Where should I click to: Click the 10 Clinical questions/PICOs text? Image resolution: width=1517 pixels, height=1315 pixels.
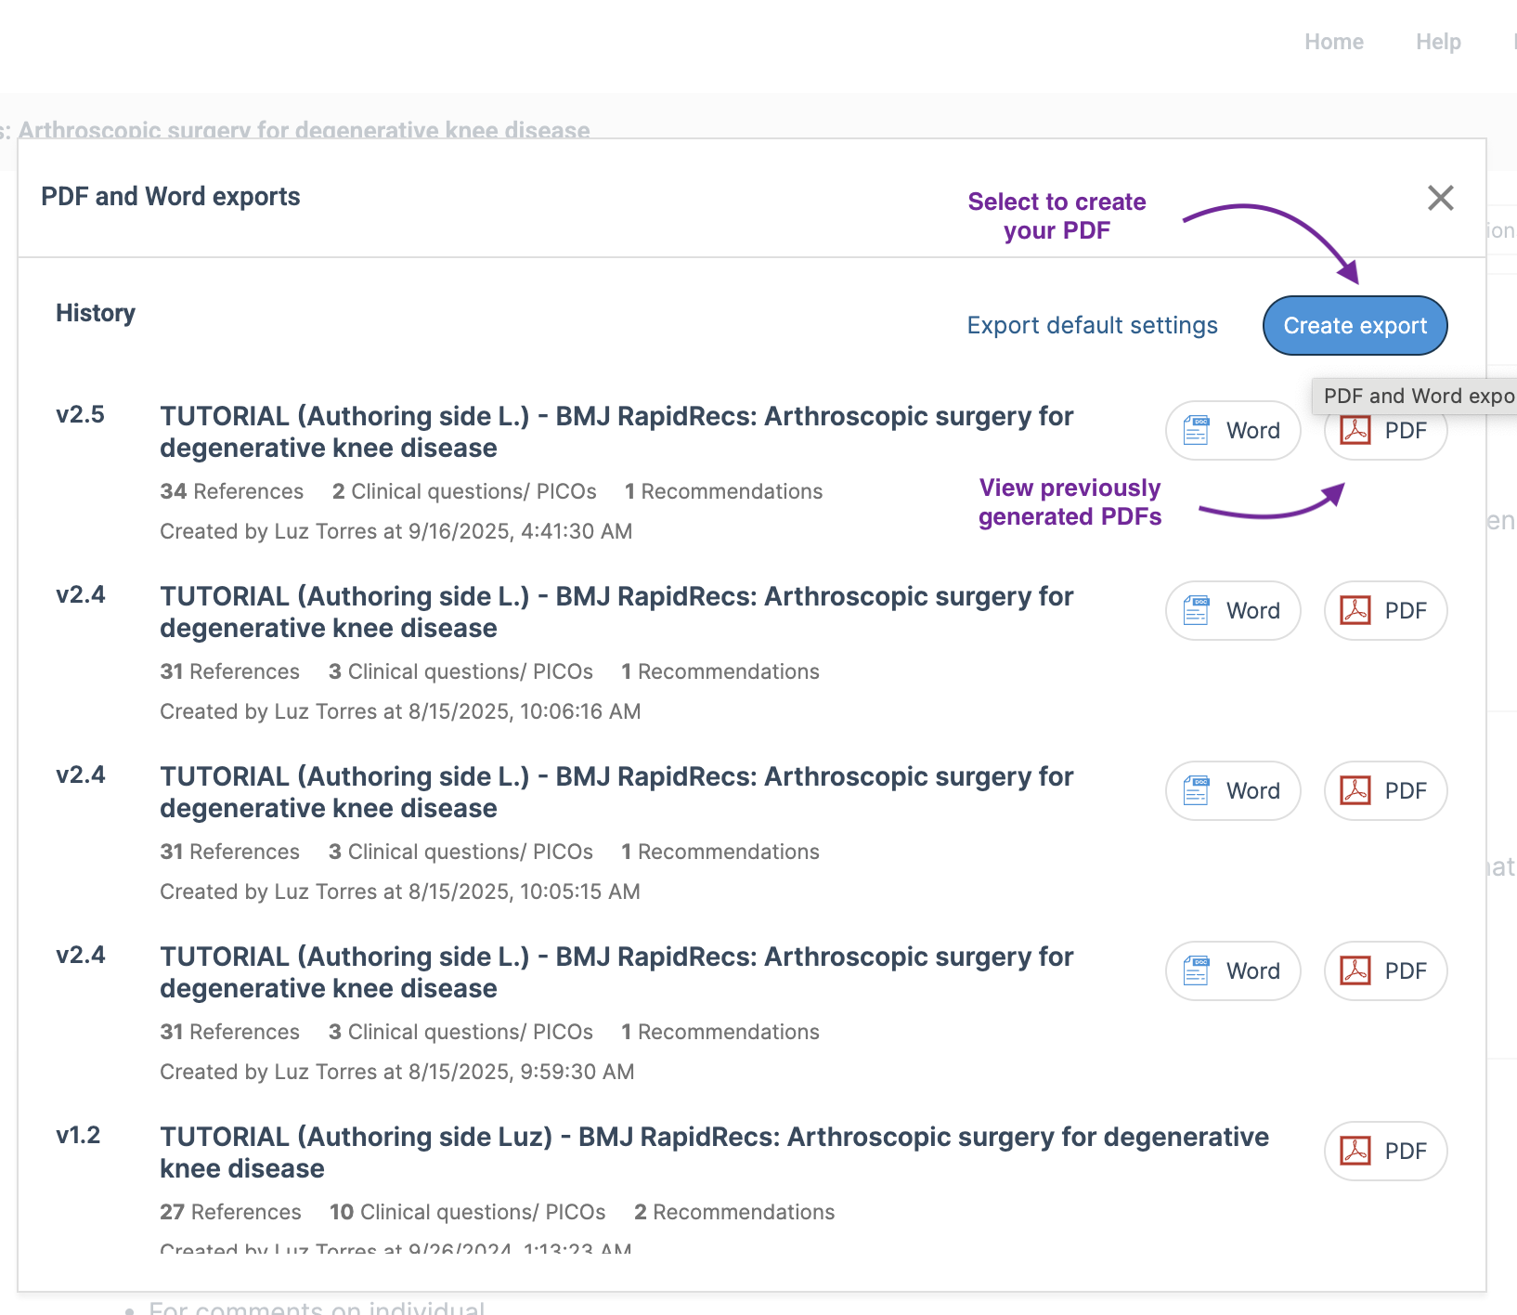[467, 1212]
